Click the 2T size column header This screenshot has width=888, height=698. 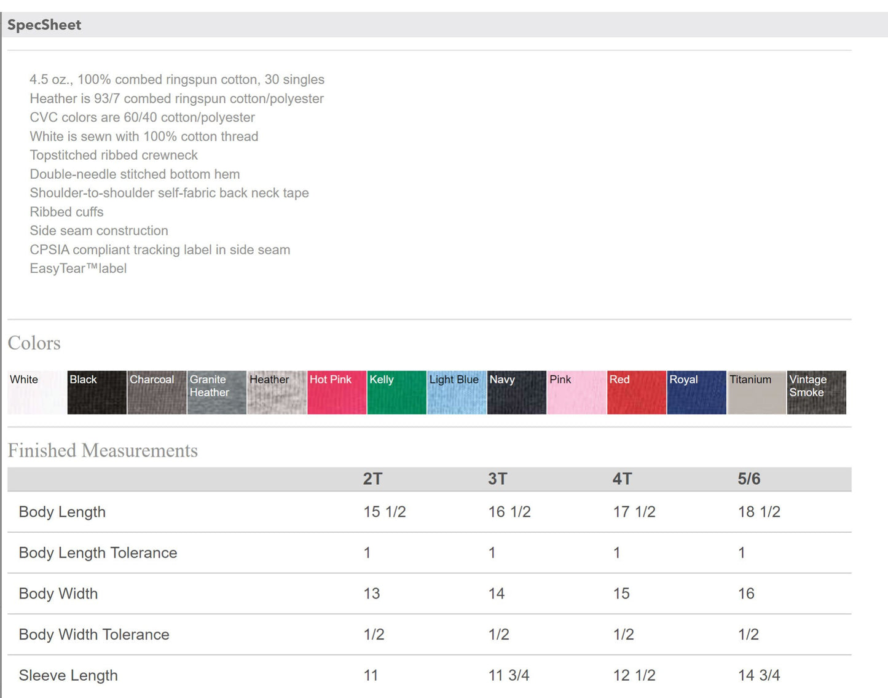coord(372,479)
